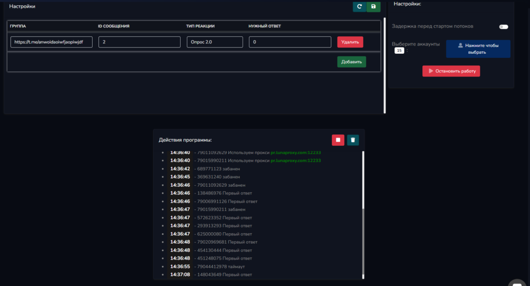Focus the message ID field containing 2
This screenshot has height=286, width=530.
(139, 42)
